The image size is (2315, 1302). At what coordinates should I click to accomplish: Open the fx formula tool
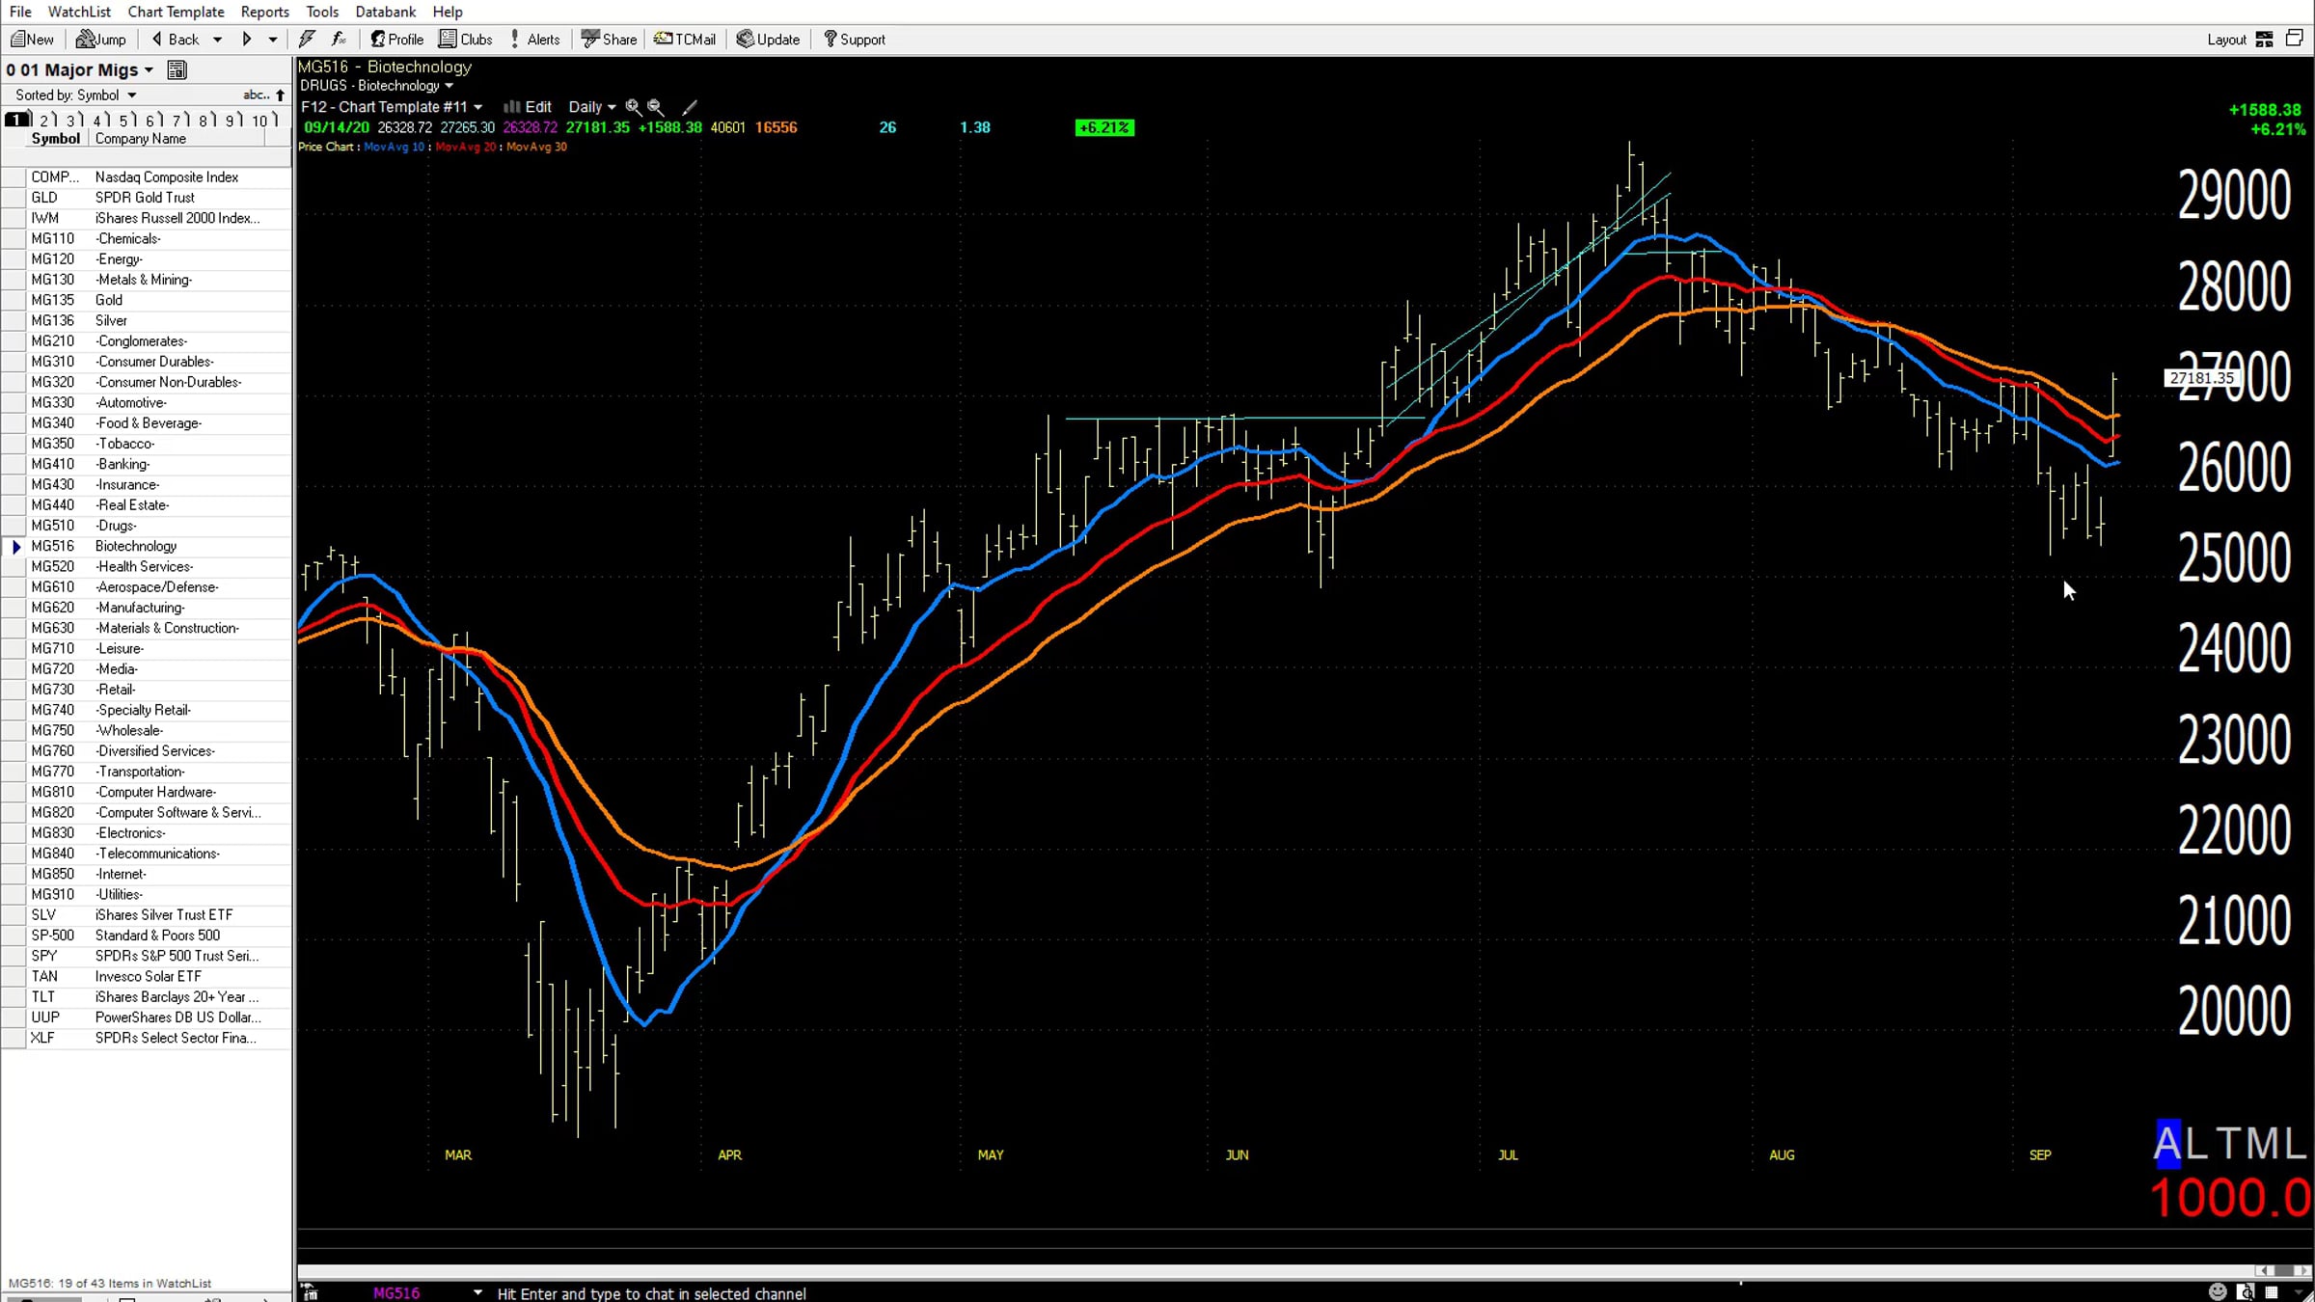pos(339,40)
